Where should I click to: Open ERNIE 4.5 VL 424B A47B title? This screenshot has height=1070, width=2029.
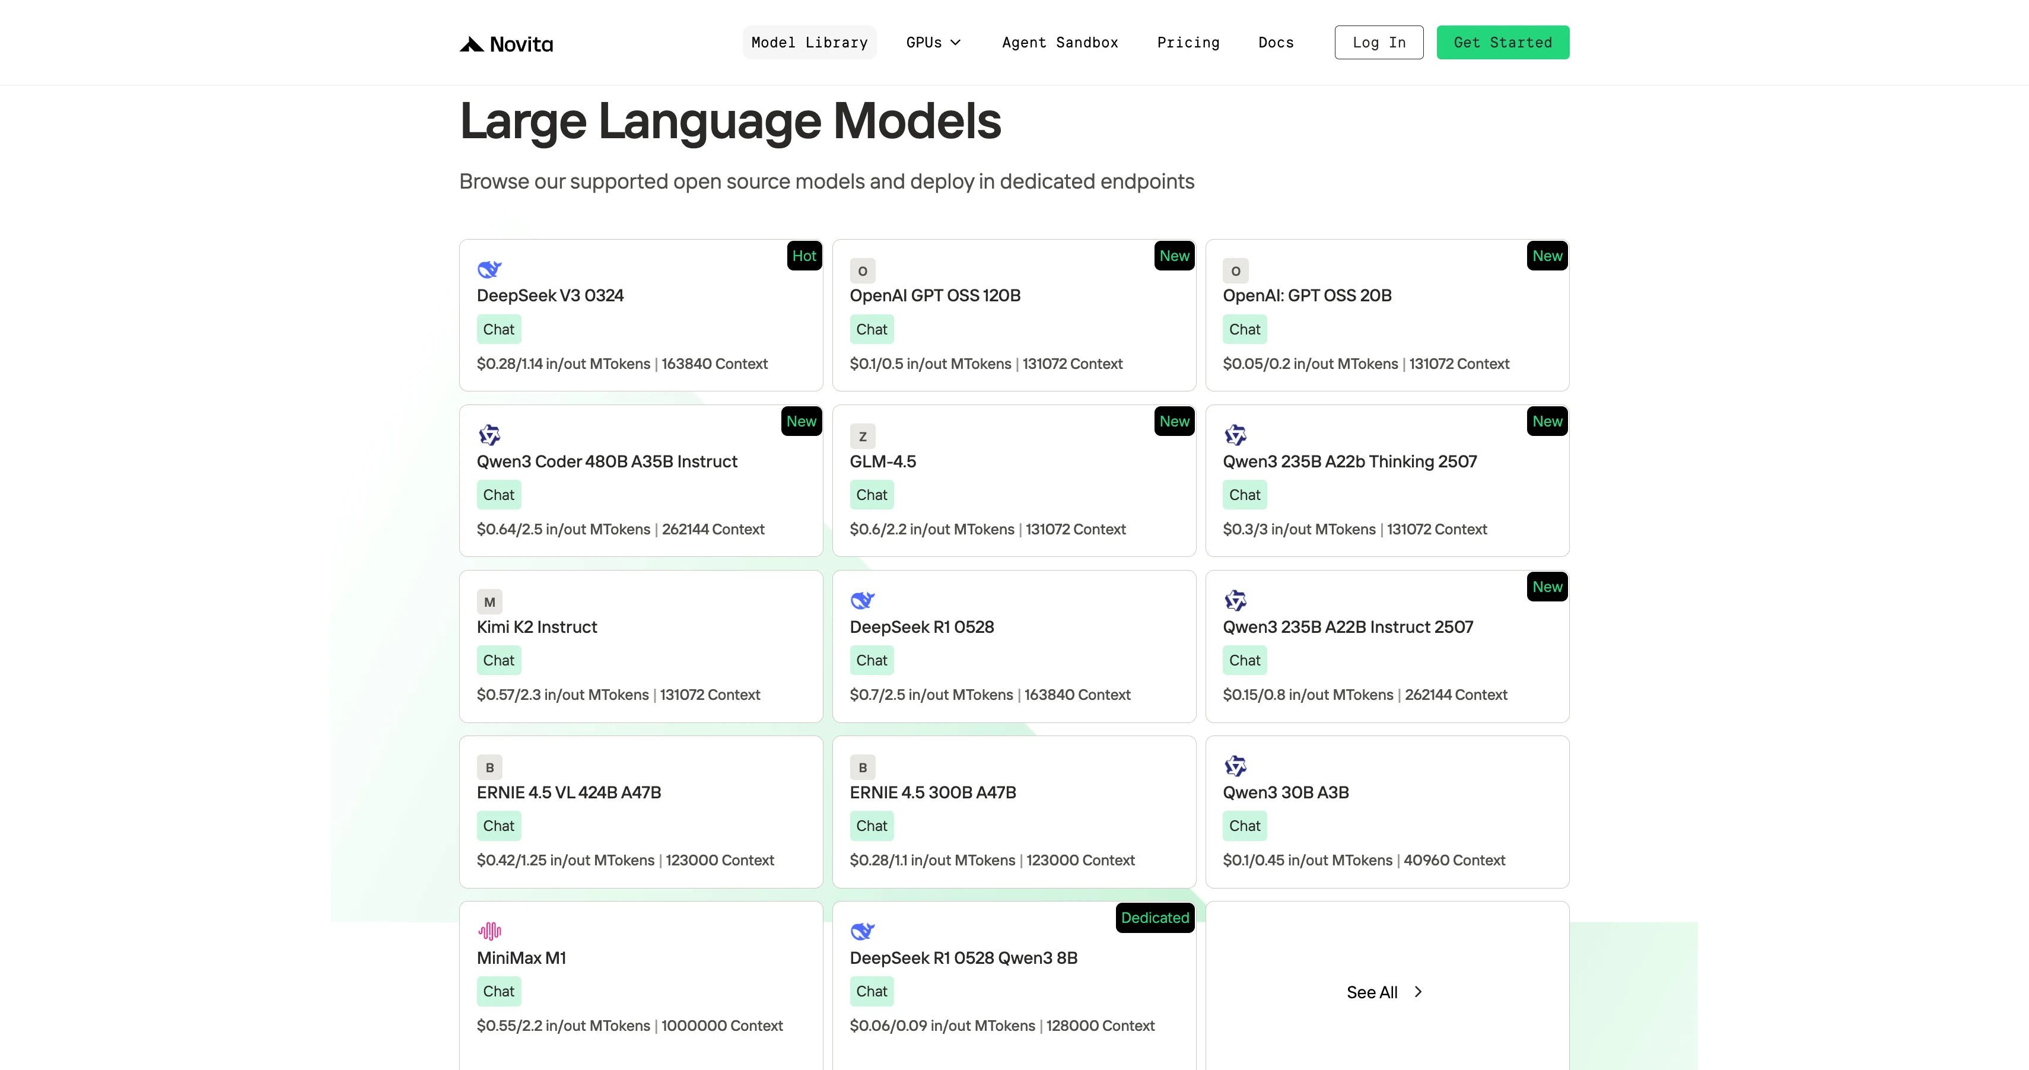pyautogui.click(x=569, y=792)
